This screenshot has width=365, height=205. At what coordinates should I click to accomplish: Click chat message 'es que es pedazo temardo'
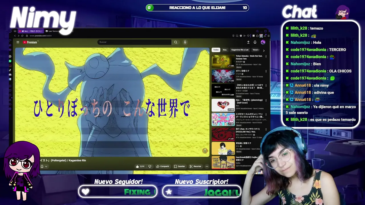click(333, 120)
